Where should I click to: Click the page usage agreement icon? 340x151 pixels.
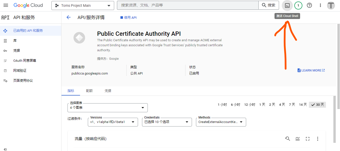(5, 80)
